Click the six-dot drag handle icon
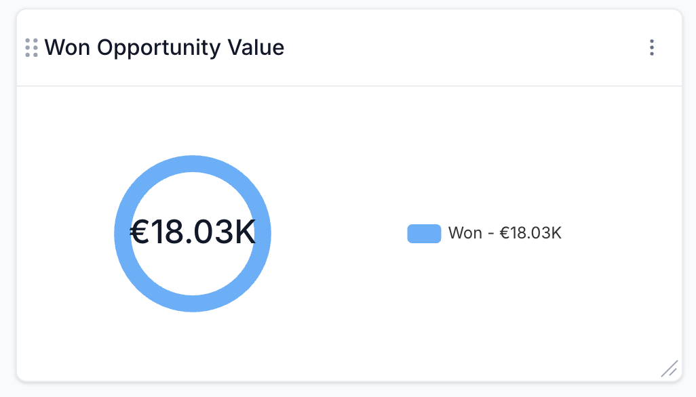Viewport: 696px width, 397px height. pyautogui.click(x=31, y=47)
